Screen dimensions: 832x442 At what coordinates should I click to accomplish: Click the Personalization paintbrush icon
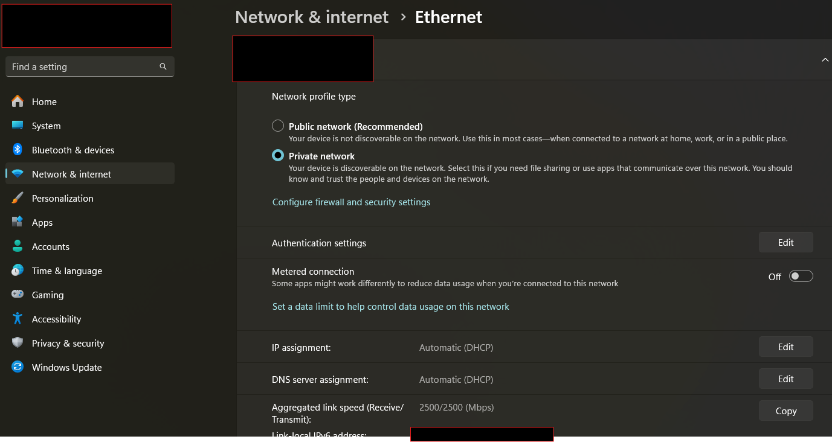[18, 198]
